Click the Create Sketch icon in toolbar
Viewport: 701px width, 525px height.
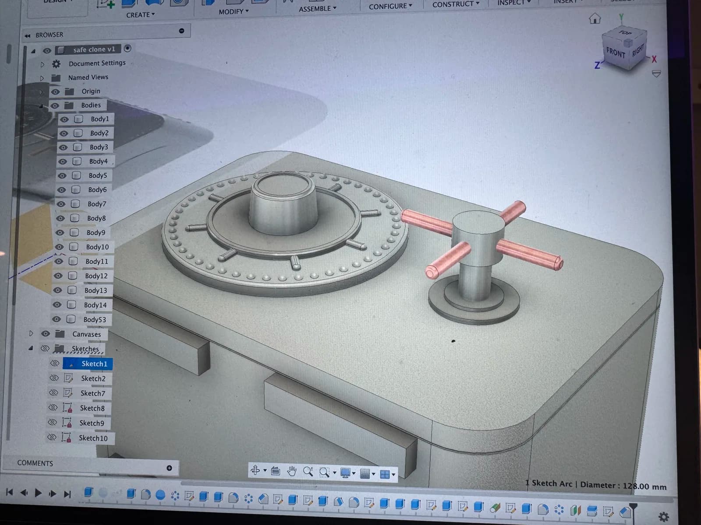coord(106,3)
